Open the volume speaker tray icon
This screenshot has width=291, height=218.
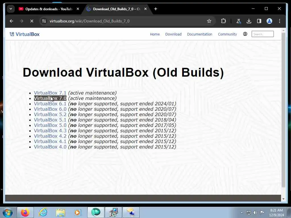pos(255,213)
